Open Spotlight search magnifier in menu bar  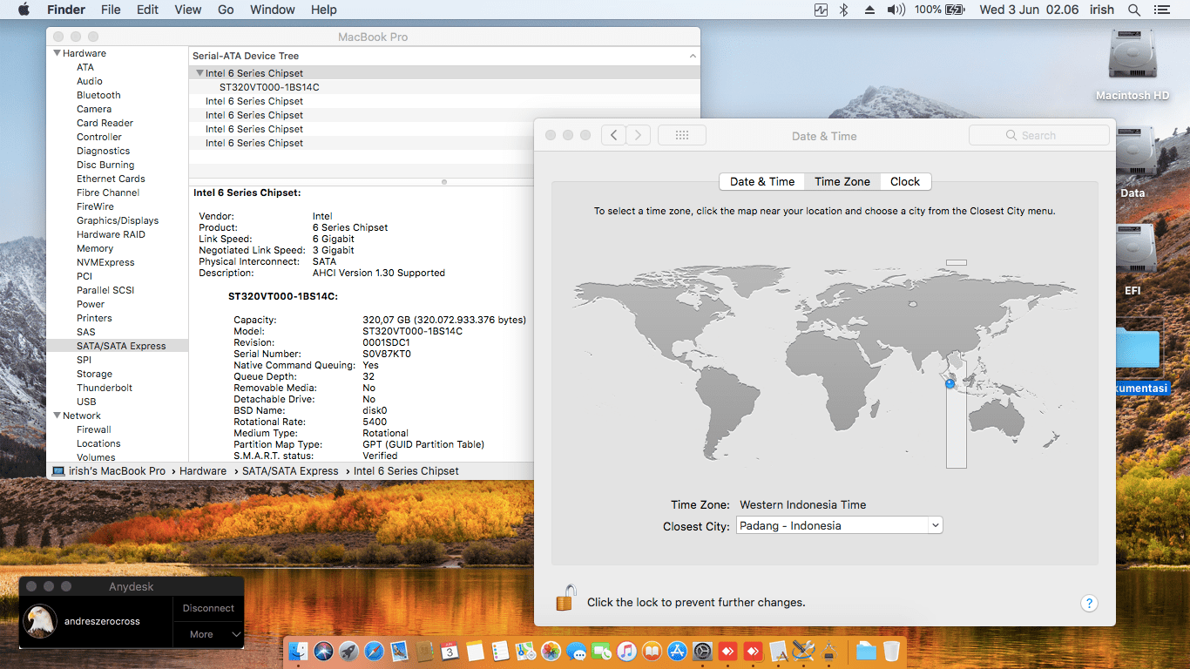(1133, 10)
